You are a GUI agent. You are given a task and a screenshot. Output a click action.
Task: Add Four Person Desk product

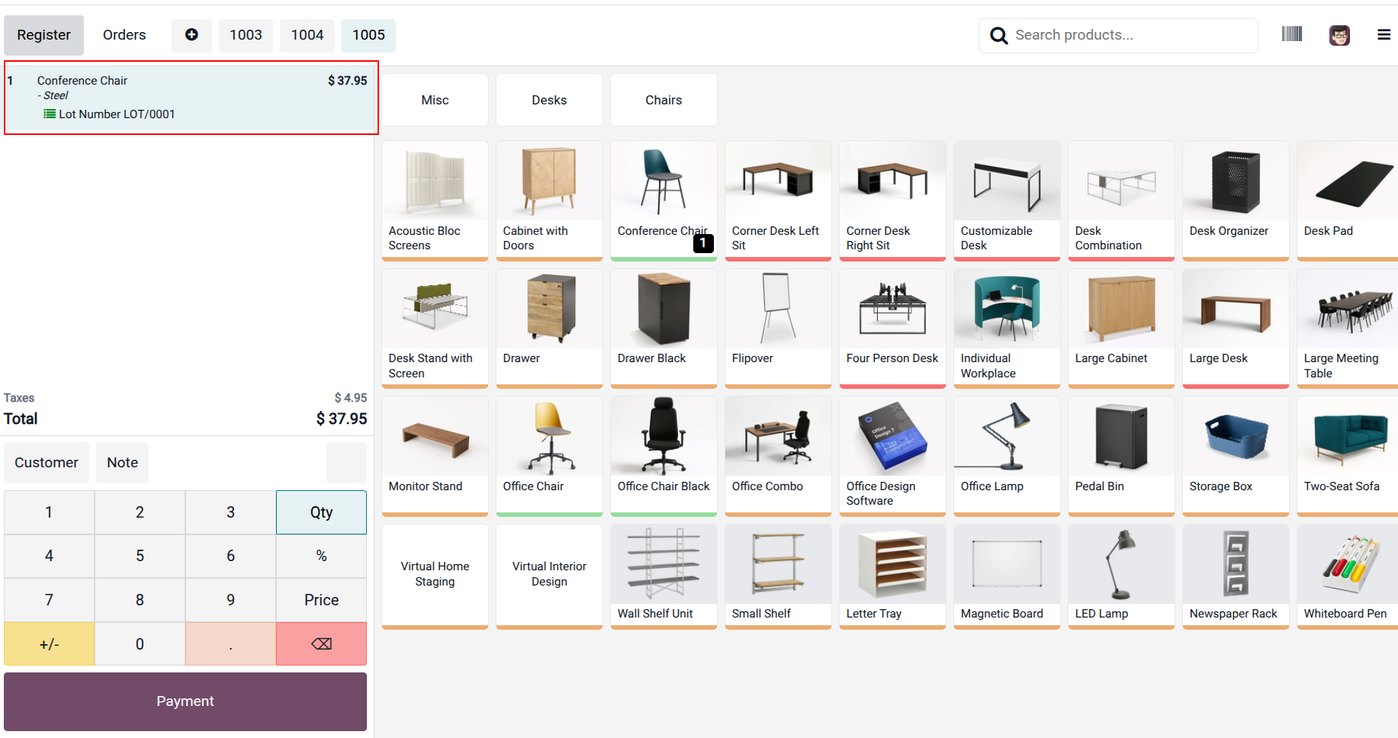coord(892,329)
